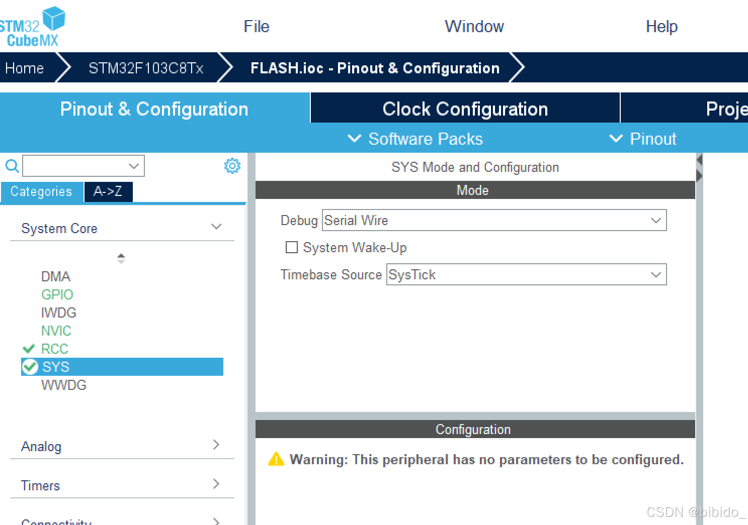Open the peripheral search combo box
The width and height of the screenshot is (748, 525).
pyautogui.click(x=84, y=166)
